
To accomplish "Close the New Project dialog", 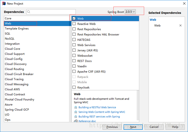I will 184,4.
